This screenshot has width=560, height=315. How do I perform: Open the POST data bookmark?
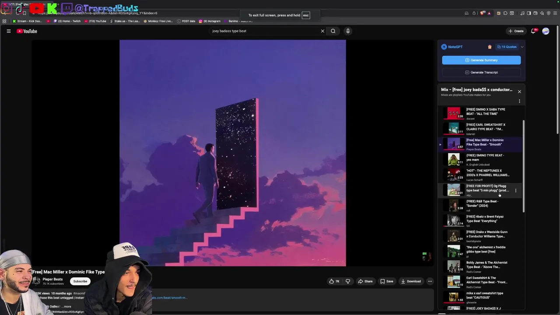(x=186, y=21)
